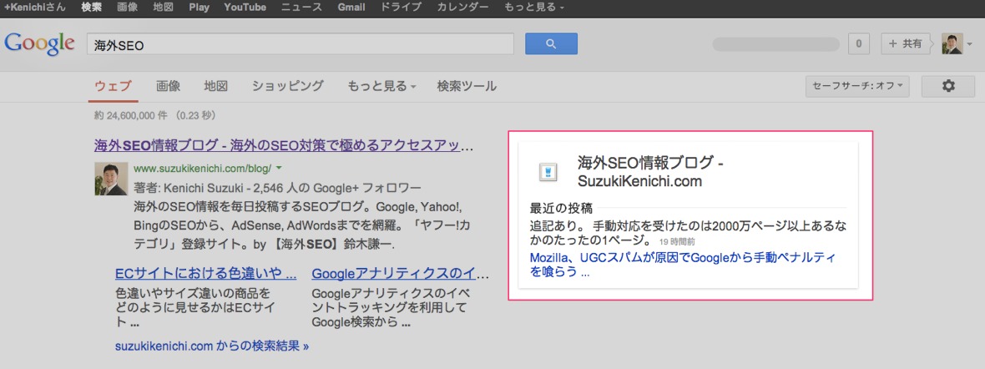This screenshot has width=985, height=369.
Task: Open the account dropdown arrow beside the profile photo
Action: (x=969, y=44)
